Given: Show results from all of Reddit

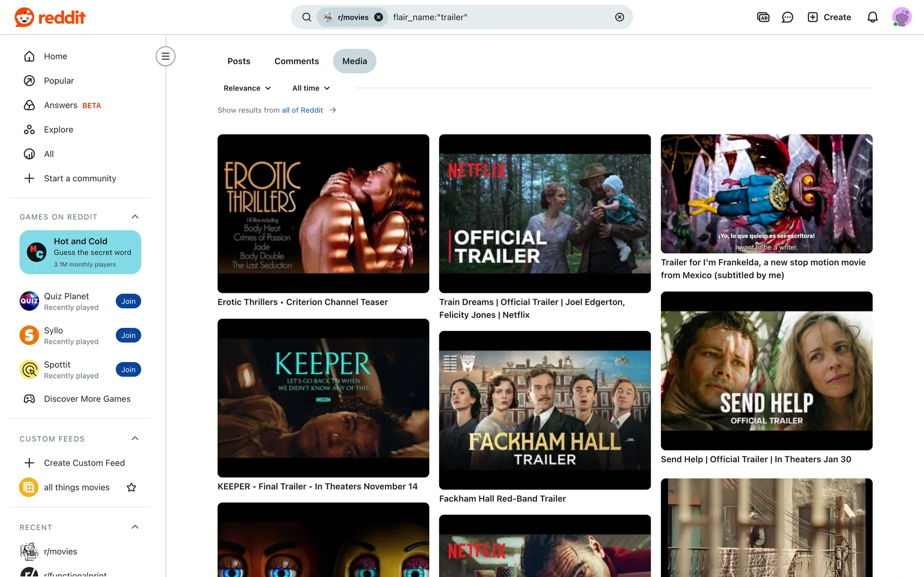Looking at the screenshot, I should click(x=302, y=110).
